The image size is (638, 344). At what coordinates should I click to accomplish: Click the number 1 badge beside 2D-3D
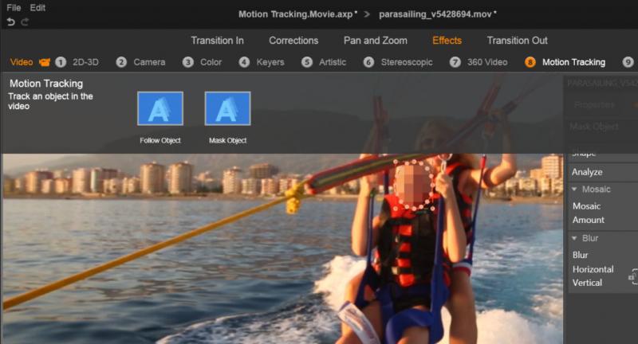(61, 62)
